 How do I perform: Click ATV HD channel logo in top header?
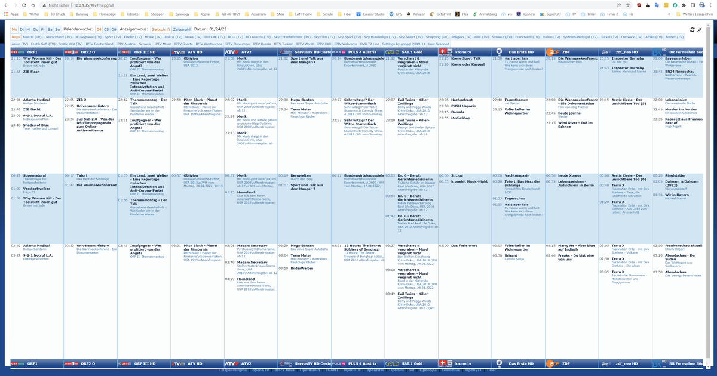pos(177,53)
